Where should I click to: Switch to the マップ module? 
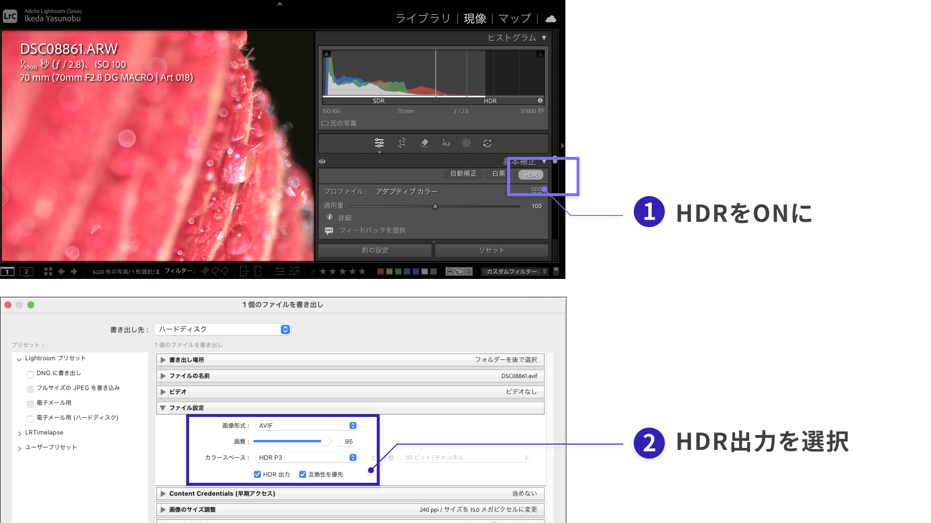[514, 19]
